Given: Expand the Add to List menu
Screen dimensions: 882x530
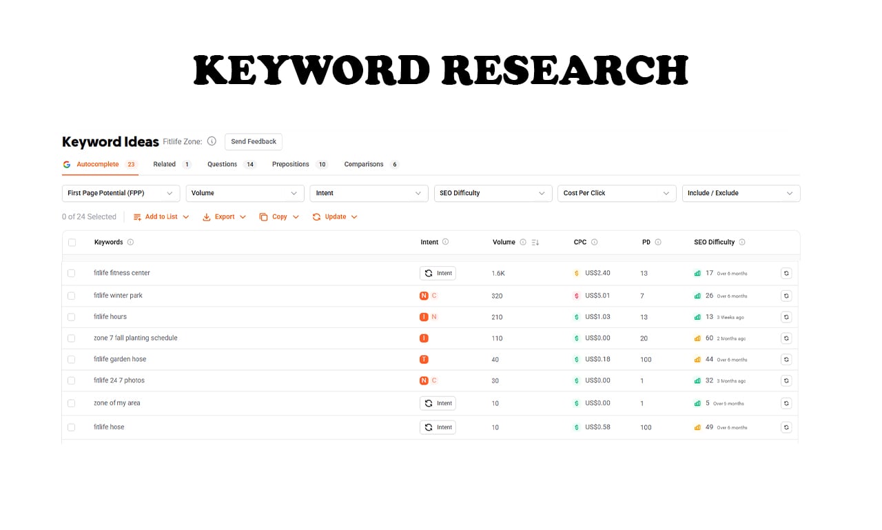Looking at the screenshot, I should [161, 217].
